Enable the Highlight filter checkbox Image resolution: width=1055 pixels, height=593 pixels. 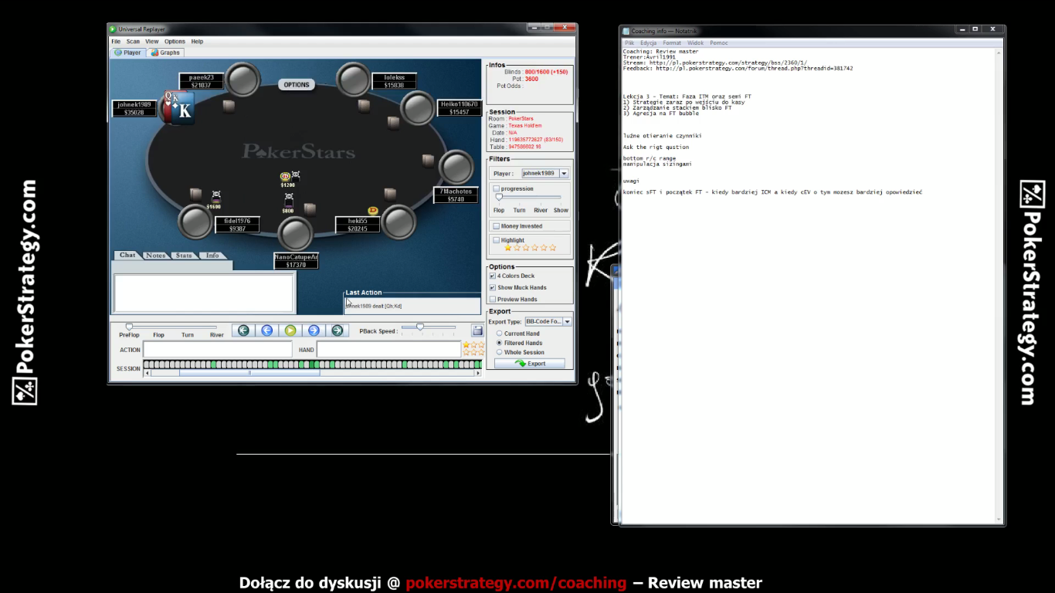pyautogui.click(x=496, y=240)
